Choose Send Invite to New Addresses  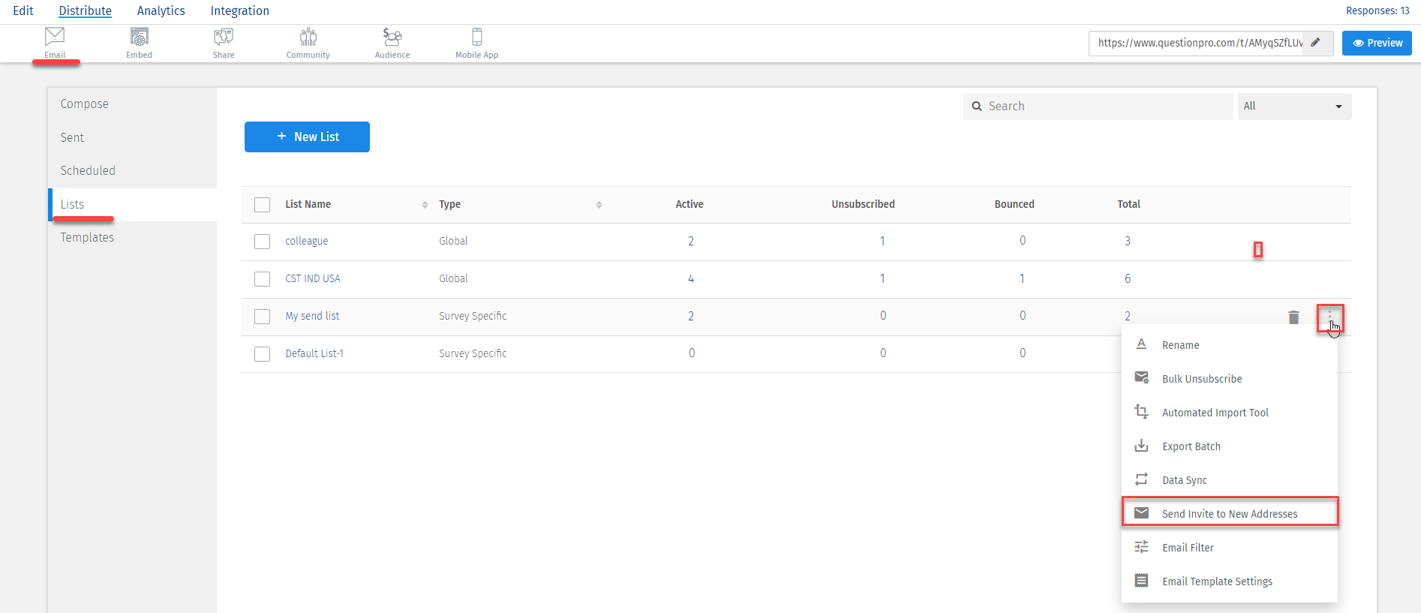click(x=1229, y=514)
